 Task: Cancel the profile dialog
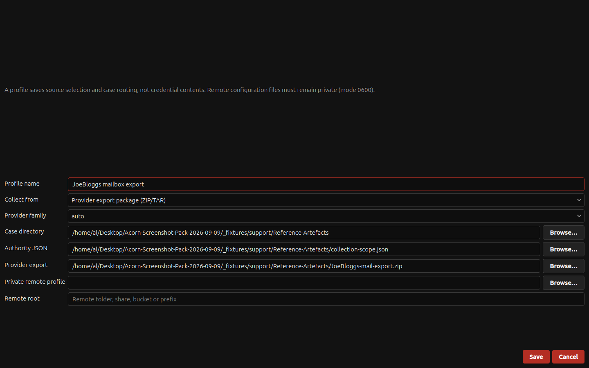[568, 357]
